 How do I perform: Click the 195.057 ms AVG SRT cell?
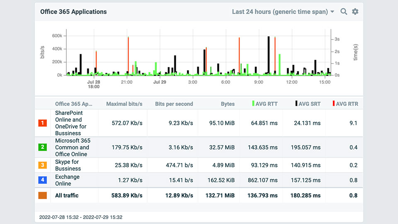(306, 147)
